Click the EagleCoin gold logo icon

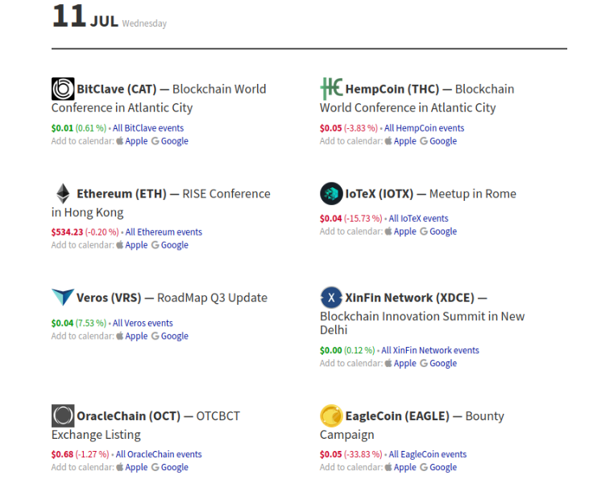click(x=331, y=416)
